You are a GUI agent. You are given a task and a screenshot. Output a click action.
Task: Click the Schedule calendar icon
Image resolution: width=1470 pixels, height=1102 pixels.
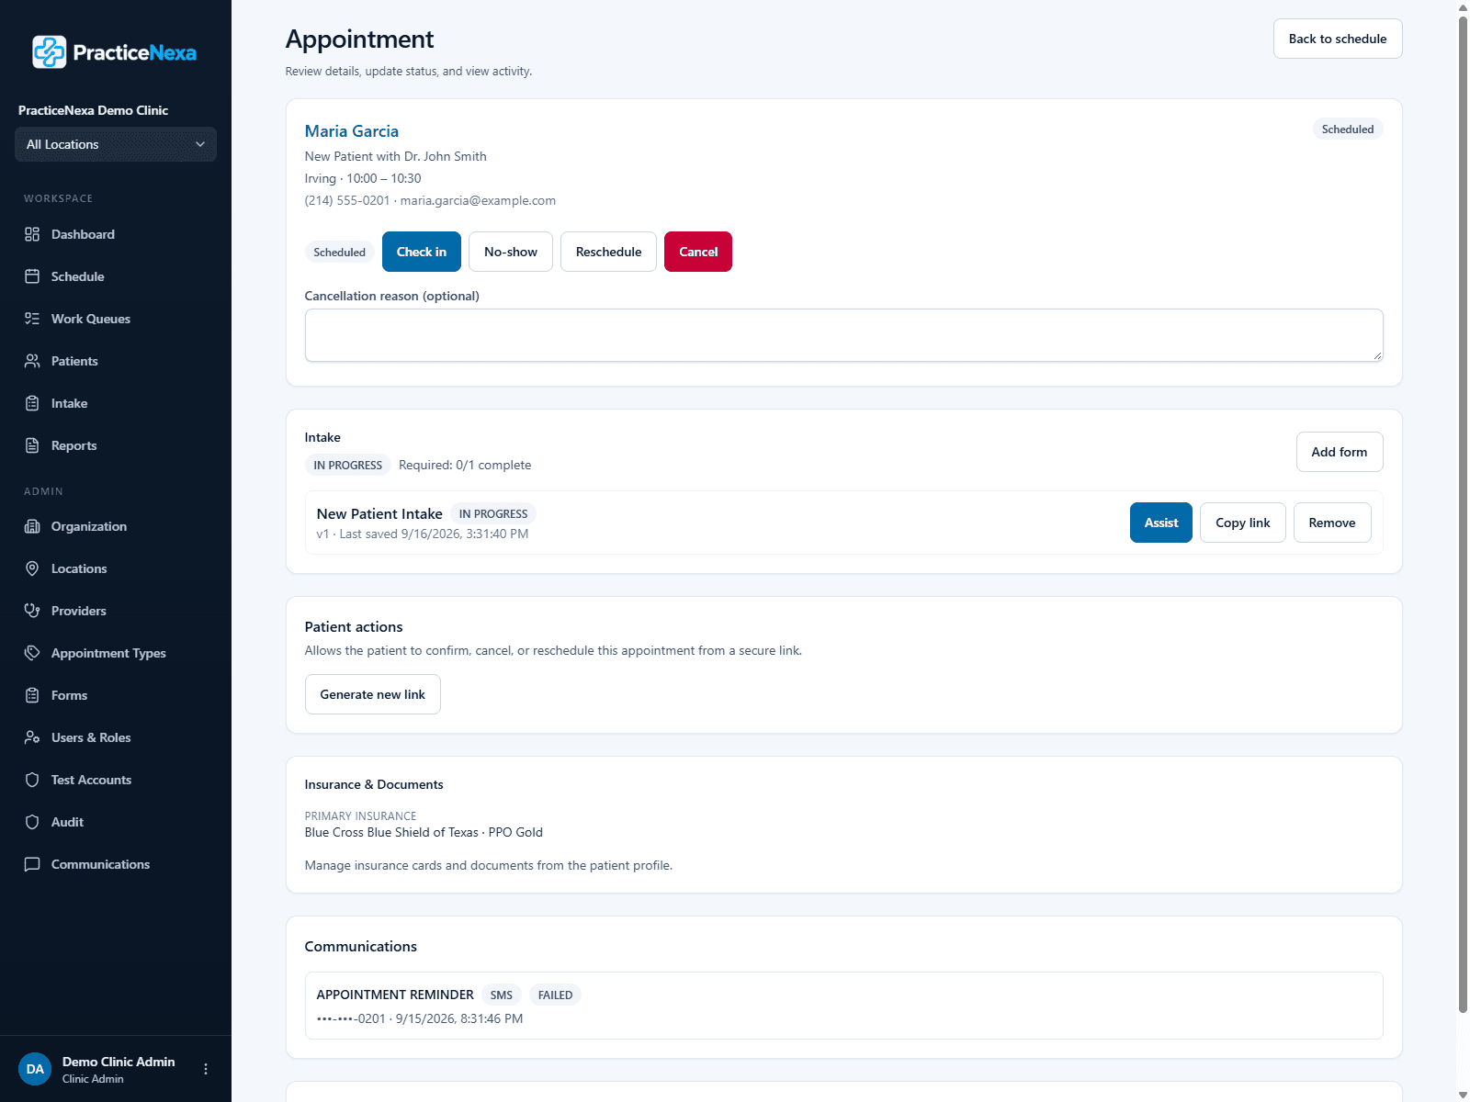click(32, 276)
